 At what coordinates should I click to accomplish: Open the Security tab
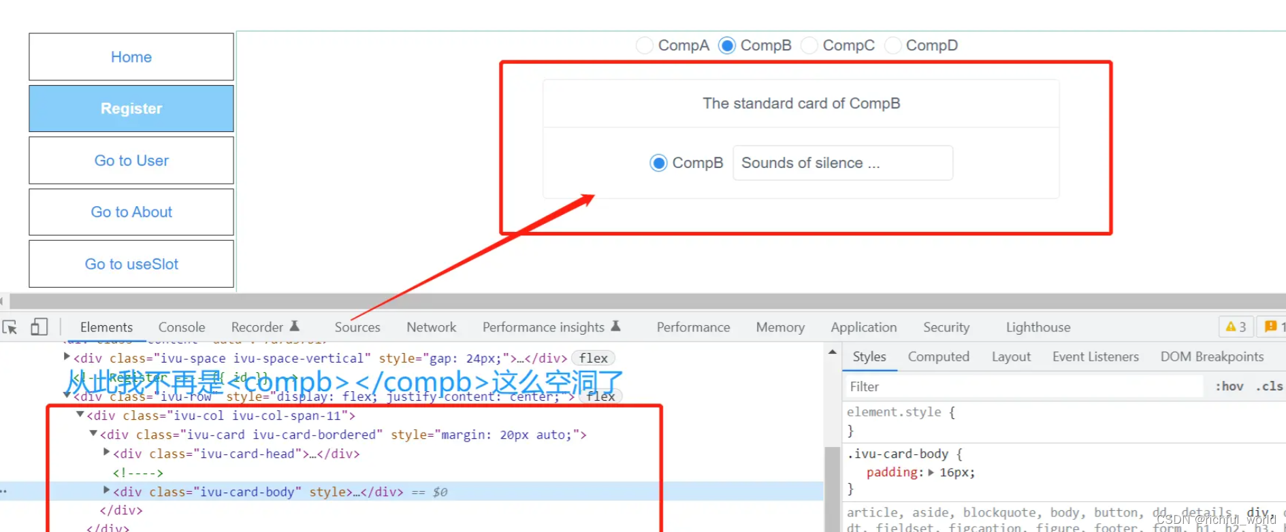tap(946, 327)
